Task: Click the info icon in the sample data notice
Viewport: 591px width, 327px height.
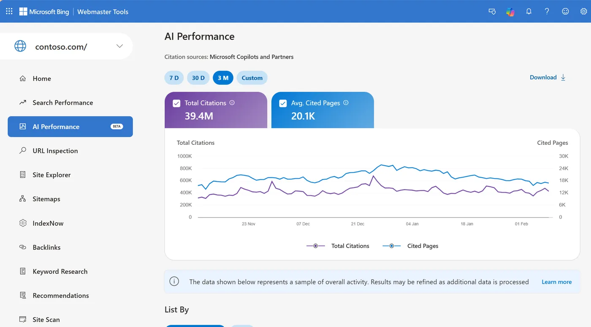Action: (x=174, y=281)
